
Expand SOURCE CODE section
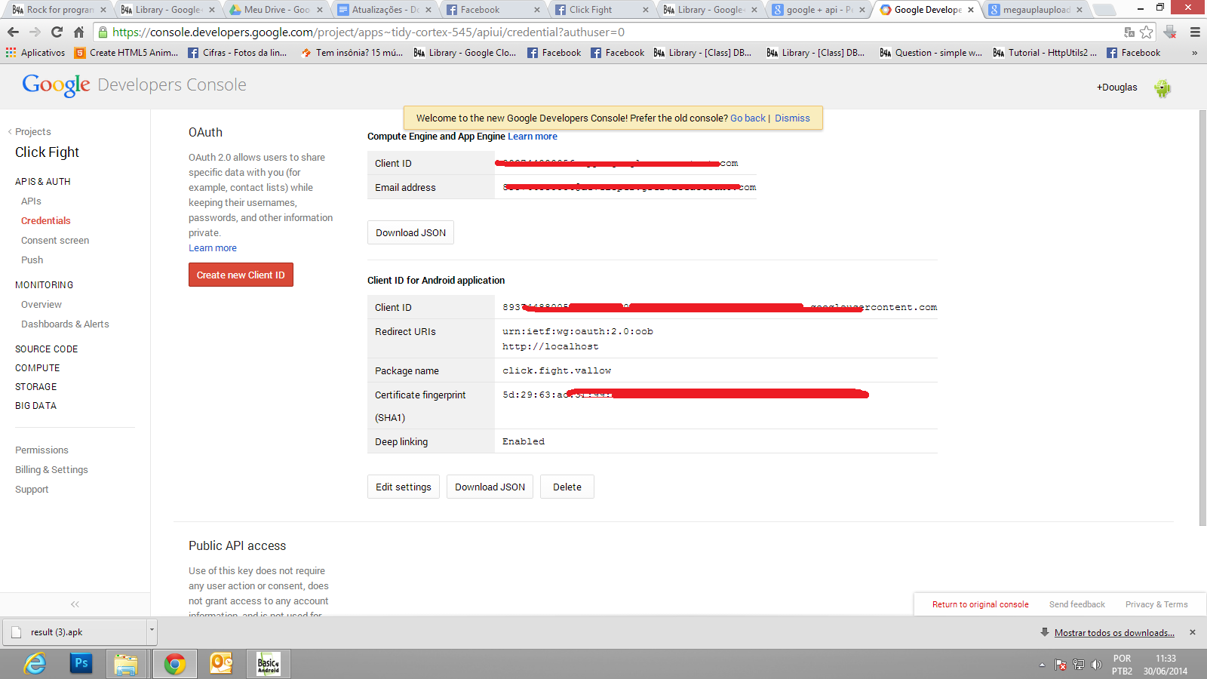(46, 349)
